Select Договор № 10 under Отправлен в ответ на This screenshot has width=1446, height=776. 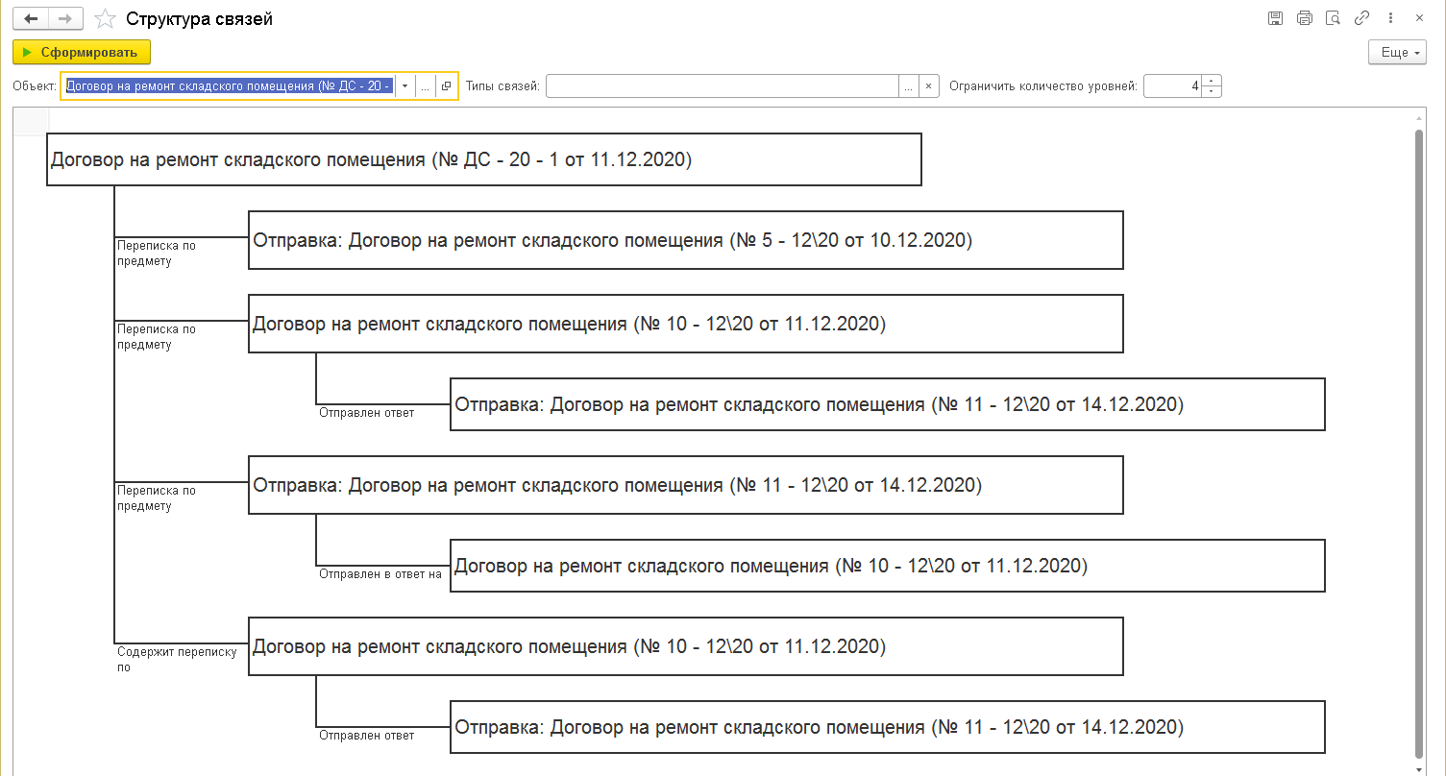click(x=888, y=566)
